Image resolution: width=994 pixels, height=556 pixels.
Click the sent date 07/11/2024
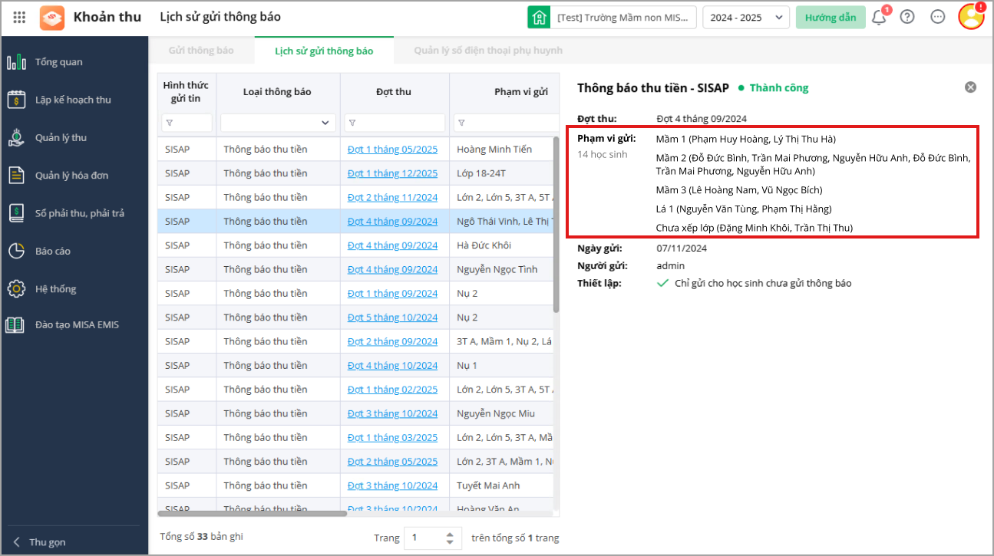point(682,248)
